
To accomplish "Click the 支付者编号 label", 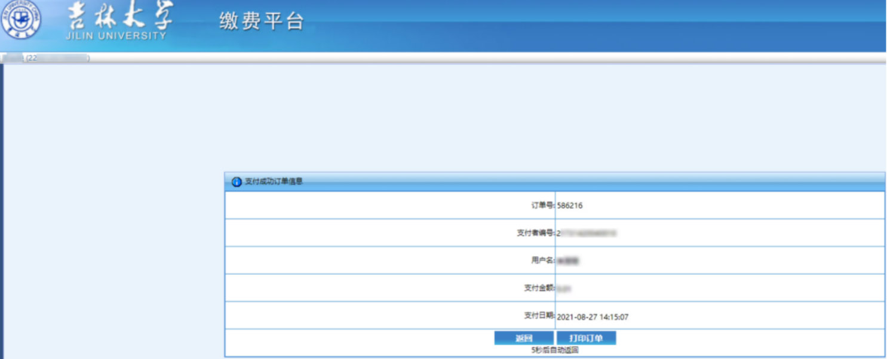I will tap(535, 233).
